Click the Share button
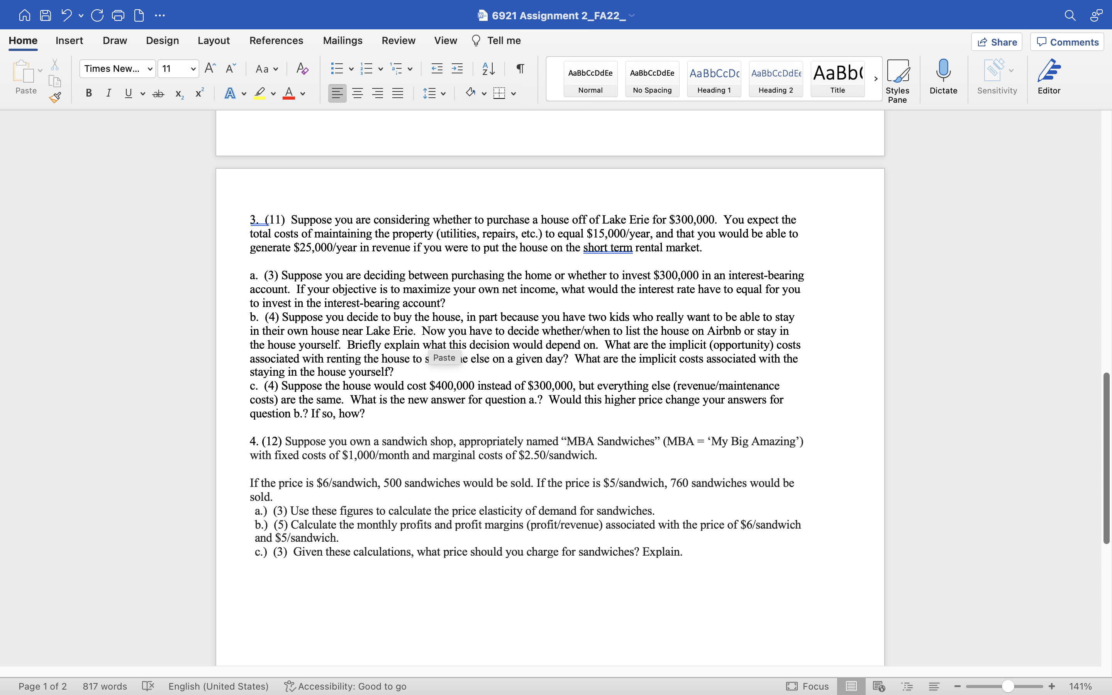The height and width of the screenshot is (695, 1112). pyautogui.click(x=996, y=42)
